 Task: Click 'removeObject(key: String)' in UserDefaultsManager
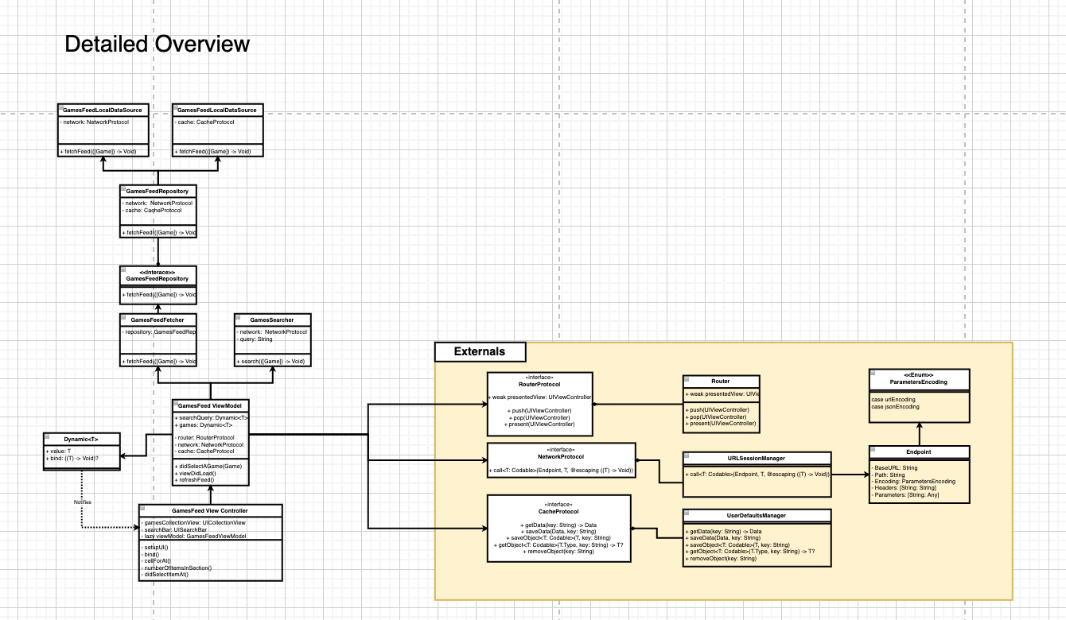tap(721, 559)
